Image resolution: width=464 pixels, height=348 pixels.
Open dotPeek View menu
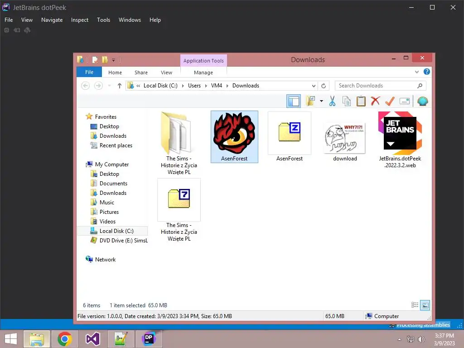point(27,20)
